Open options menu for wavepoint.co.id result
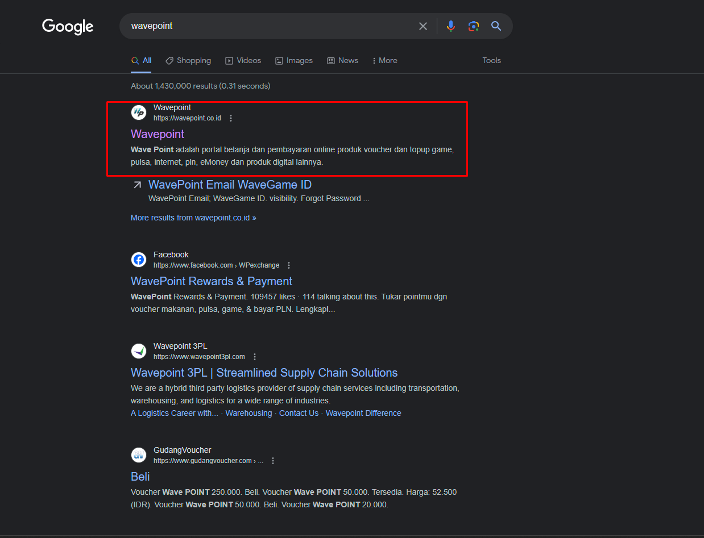704x538 pixels. [x=231, y=118]
